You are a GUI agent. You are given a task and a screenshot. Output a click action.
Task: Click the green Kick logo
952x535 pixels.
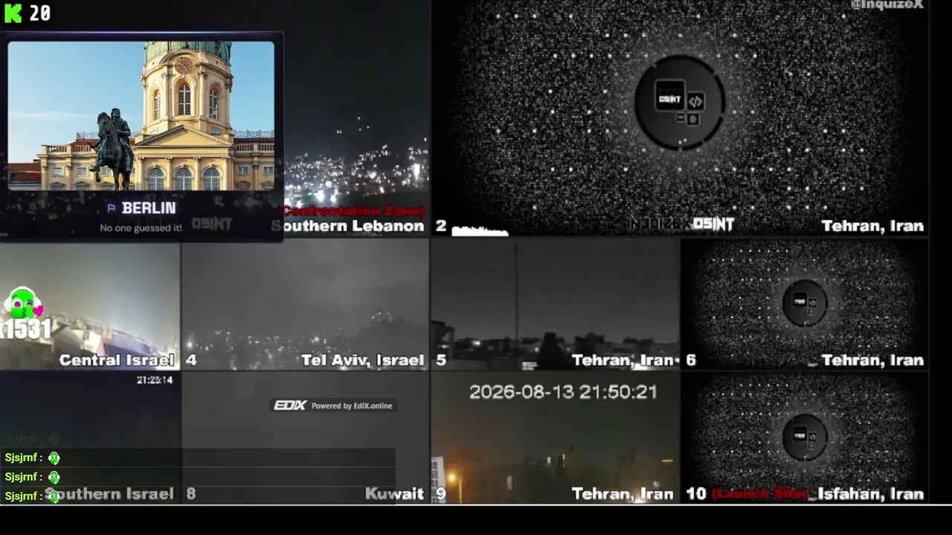click(13, 13)
